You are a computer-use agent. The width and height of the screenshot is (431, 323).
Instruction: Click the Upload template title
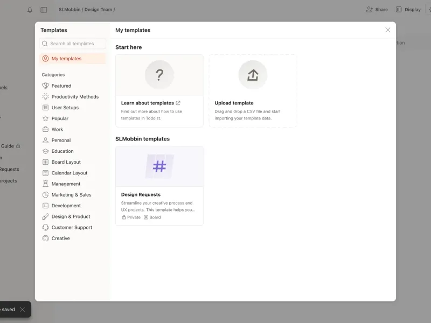pyautogui.click(x=234, y=103)
